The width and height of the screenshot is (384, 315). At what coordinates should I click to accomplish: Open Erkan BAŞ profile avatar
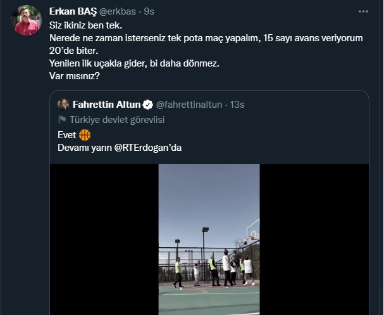click(27, 21)
